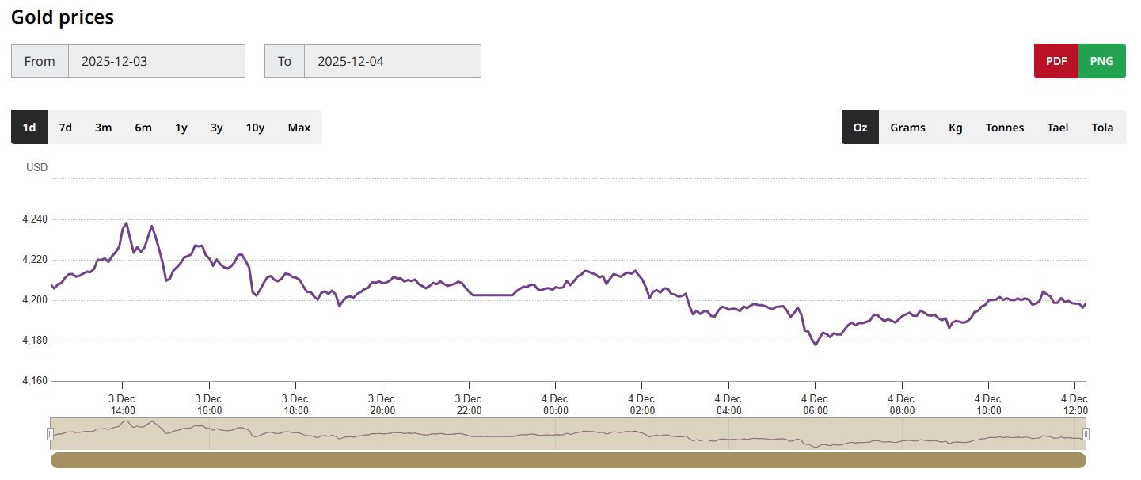Viewport: 1141px width, 480px height.
Task: Select the Max time range
Action: pyautogui.click(x=299, y=128)
